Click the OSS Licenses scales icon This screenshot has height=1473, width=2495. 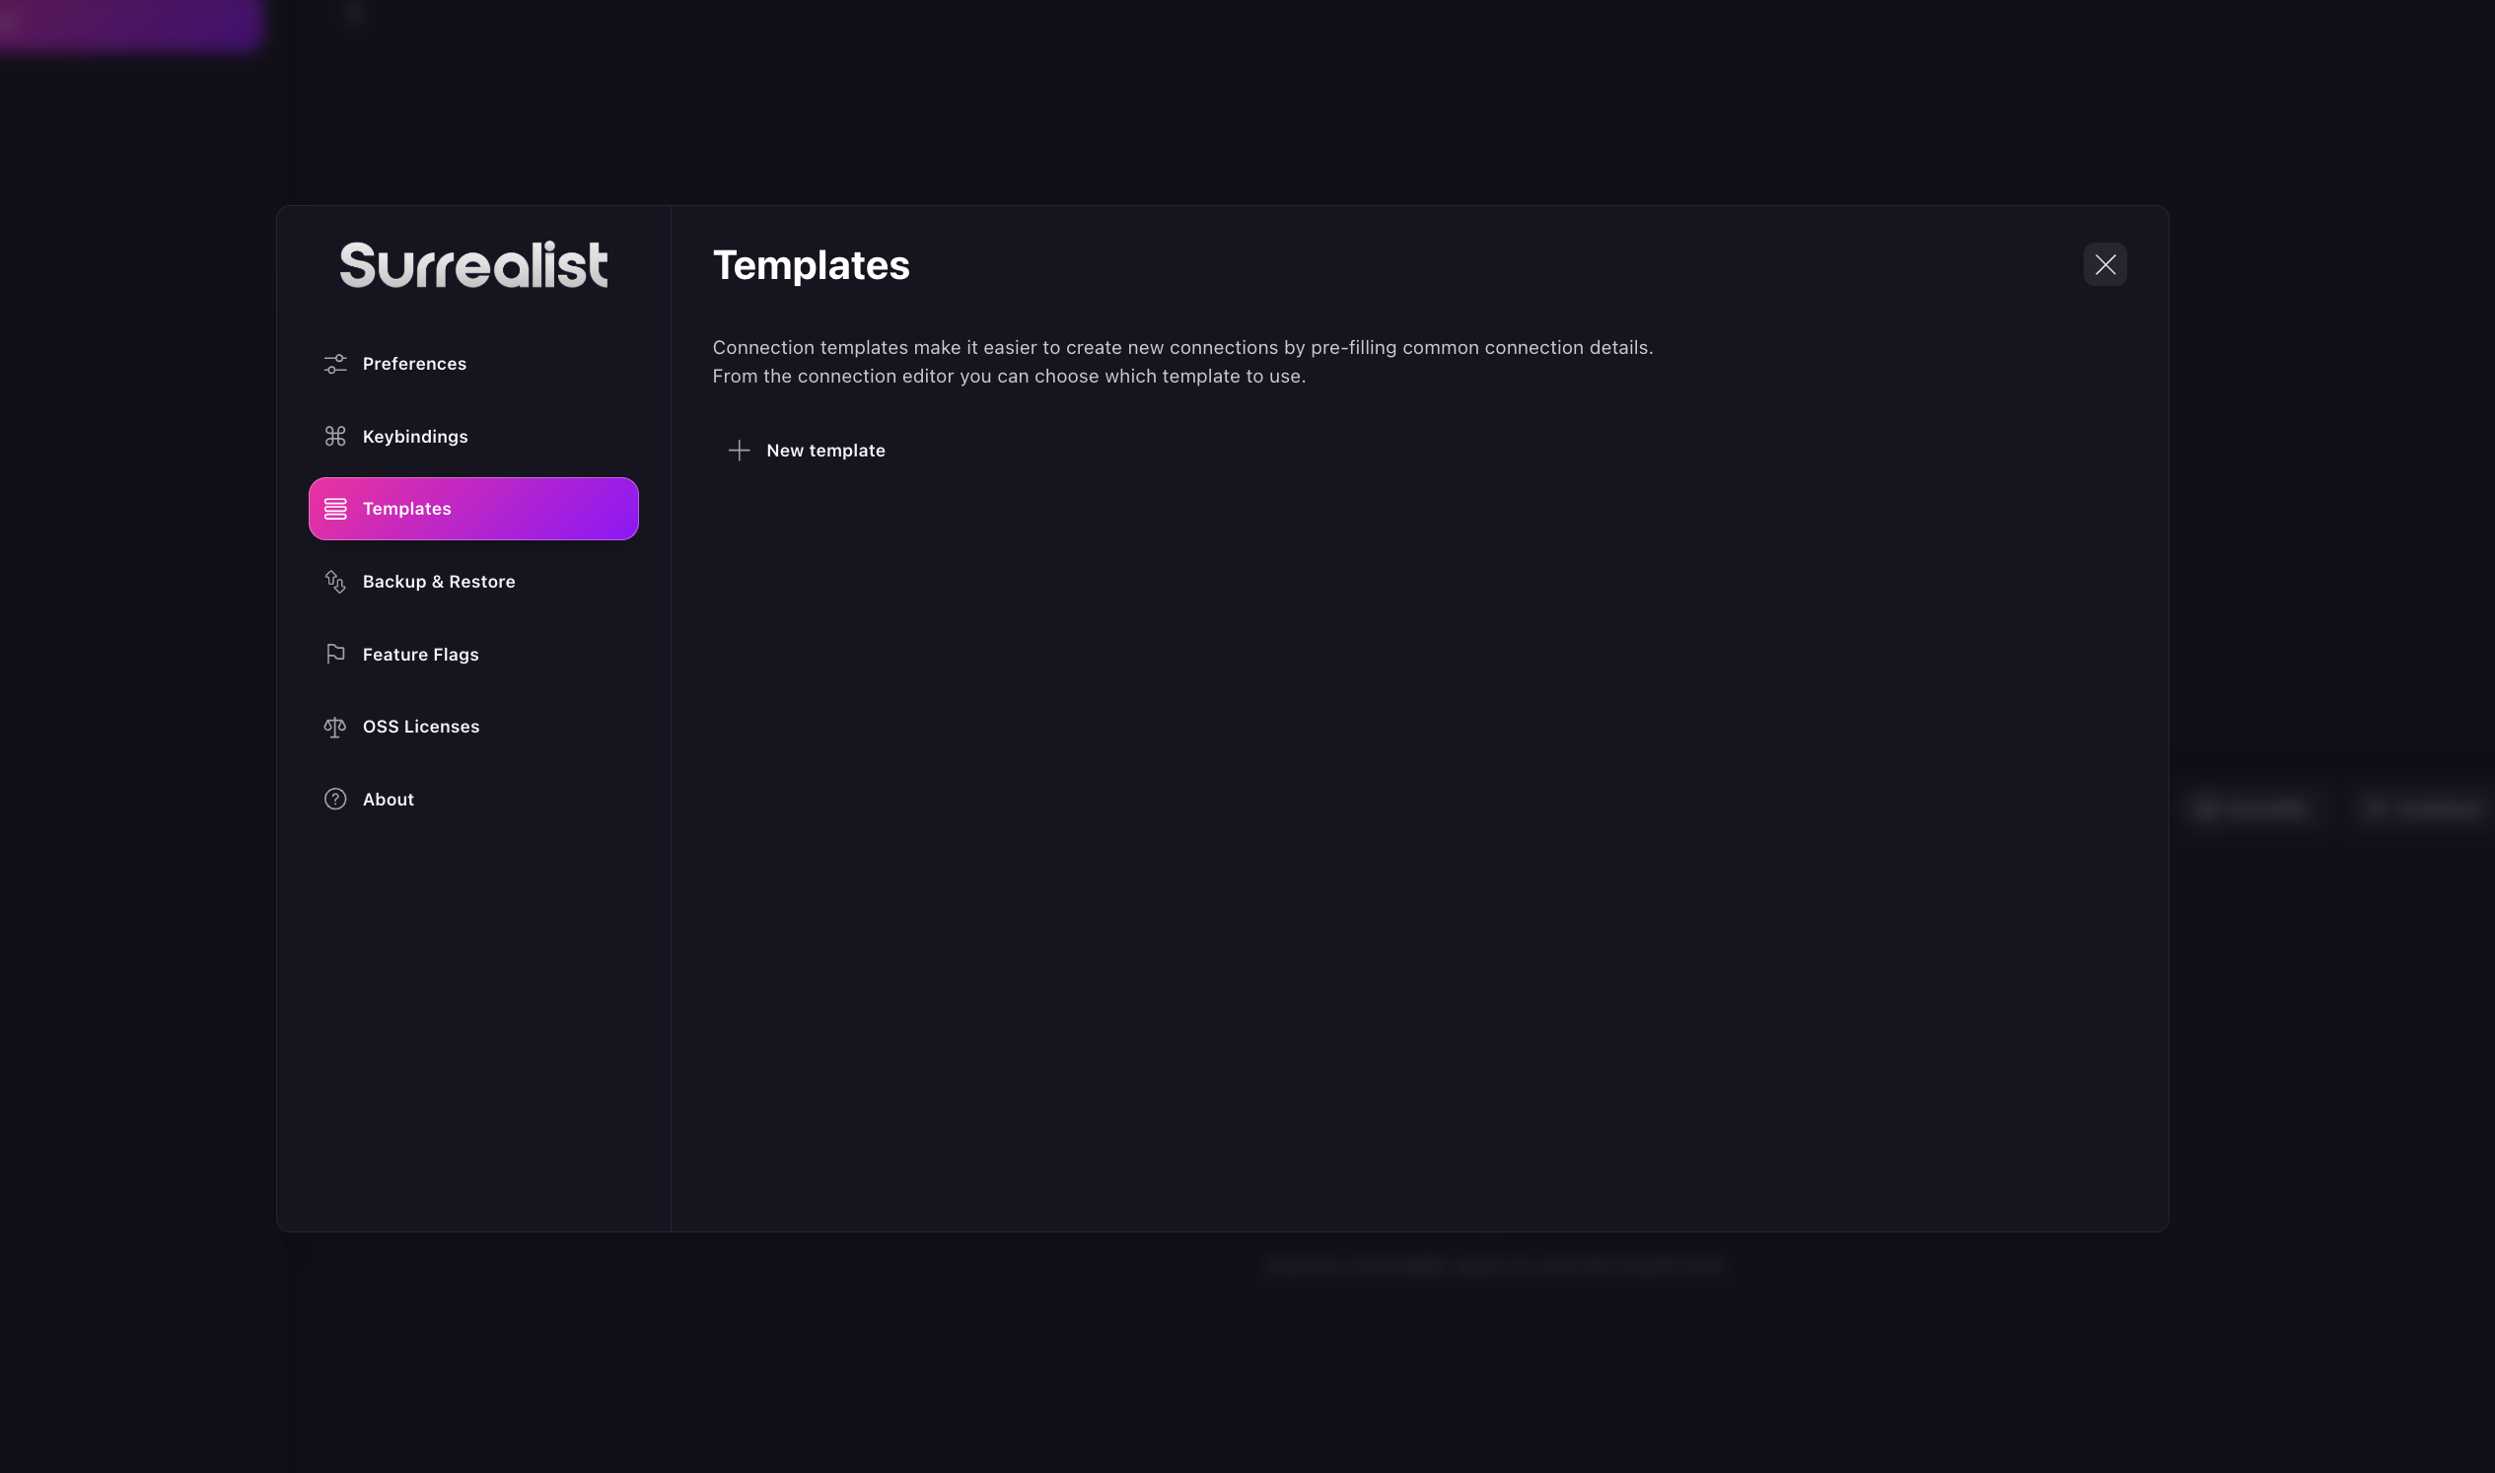(x=334, y=726)
